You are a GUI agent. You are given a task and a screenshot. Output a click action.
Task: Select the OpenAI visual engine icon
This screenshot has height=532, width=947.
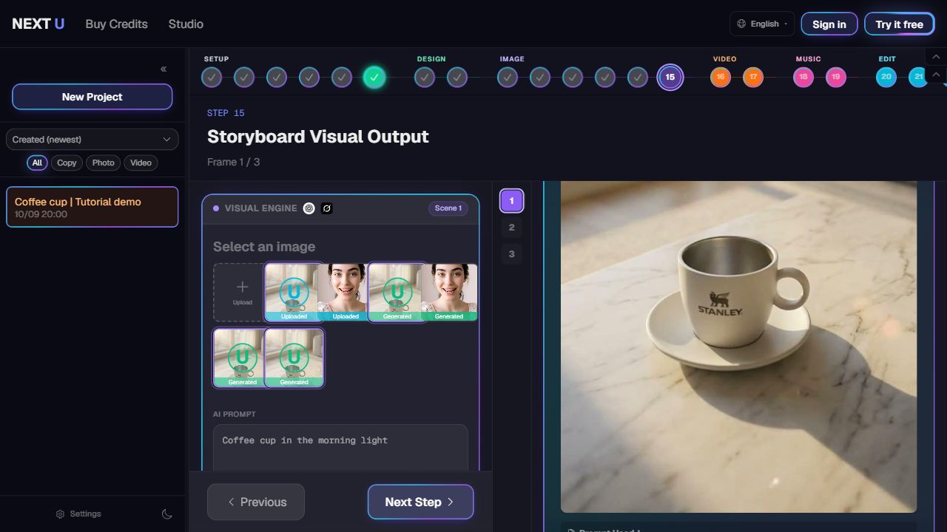point(309,208)
